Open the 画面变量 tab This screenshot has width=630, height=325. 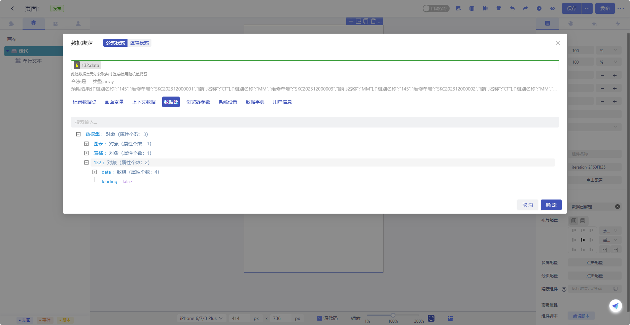114,102
